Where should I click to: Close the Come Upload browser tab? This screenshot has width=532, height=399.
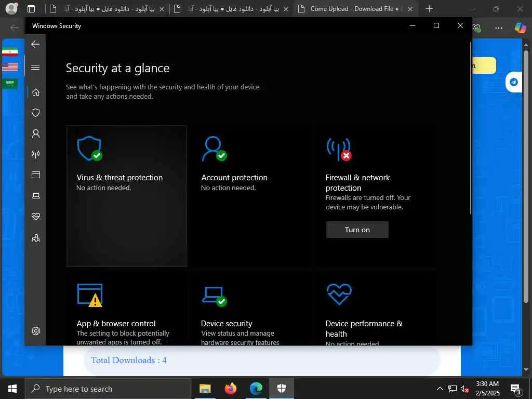point(410,9)
